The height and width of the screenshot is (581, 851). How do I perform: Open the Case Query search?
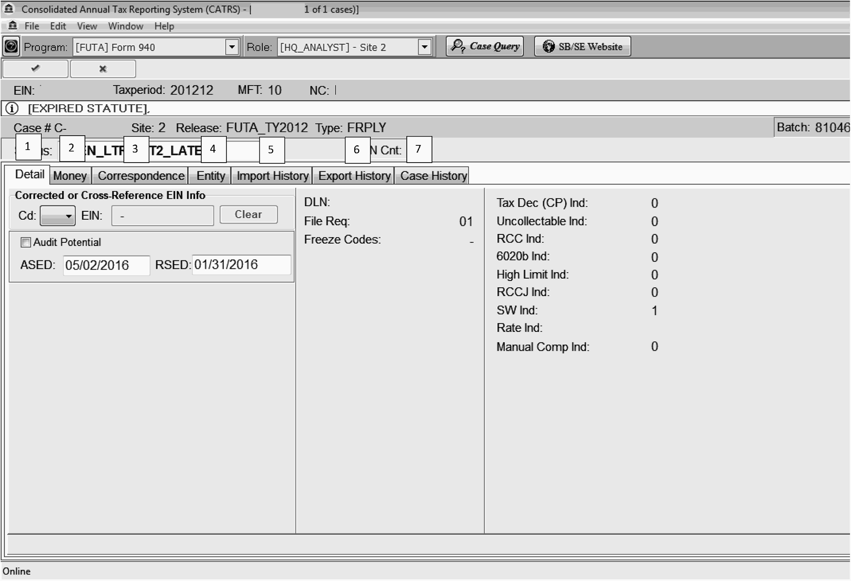485,46
